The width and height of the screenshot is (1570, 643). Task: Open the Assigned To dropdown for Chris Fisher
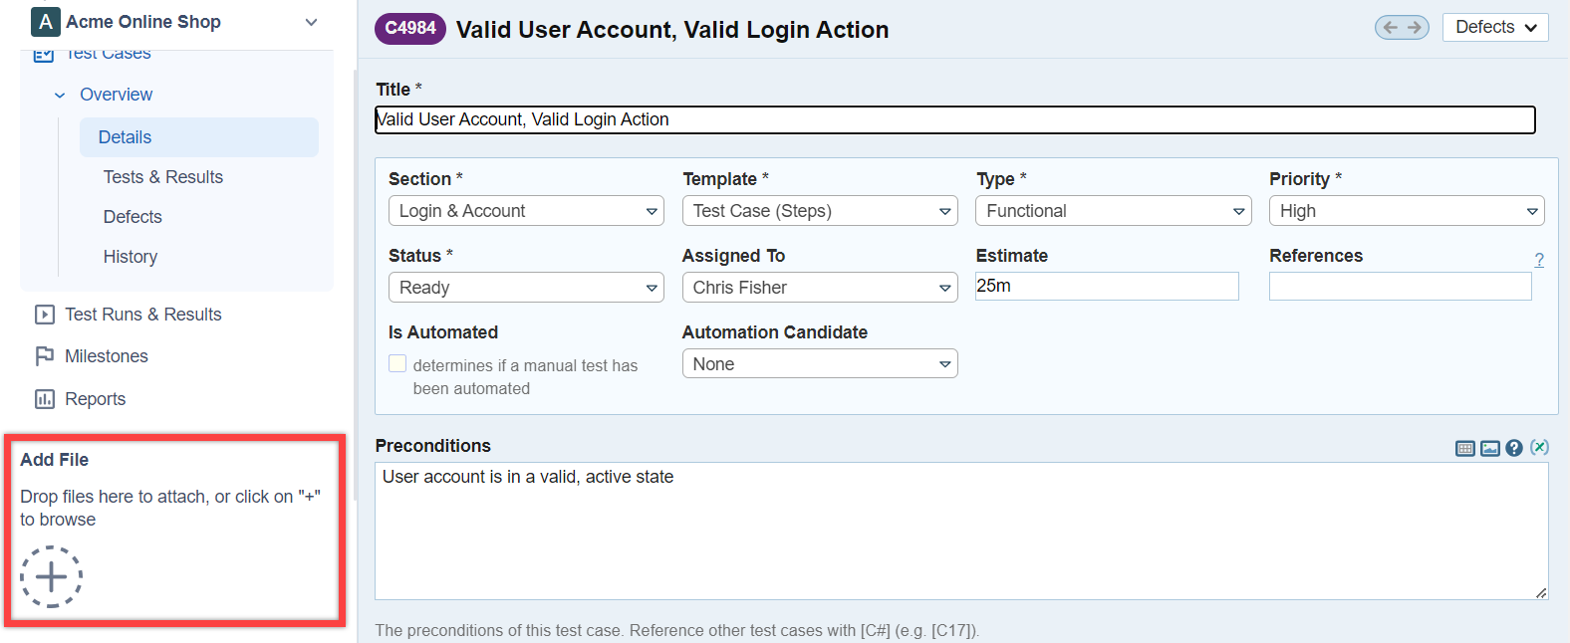point(819,288)
